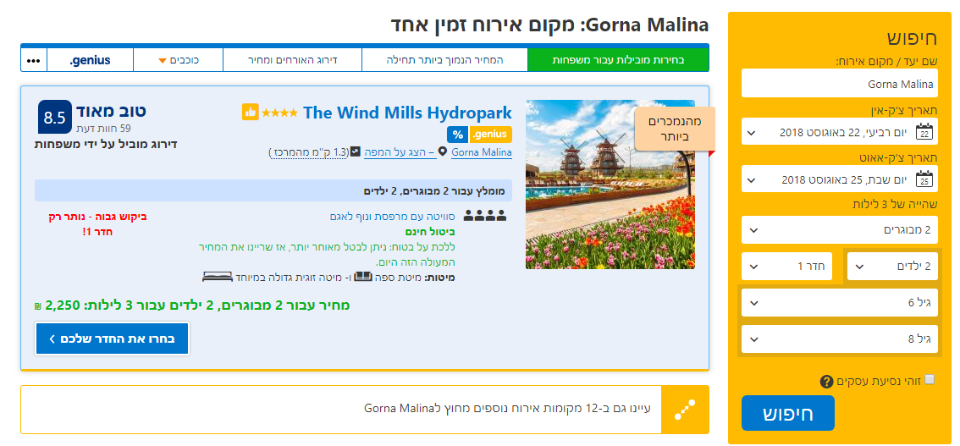The height and width of the screenshot is (446, 960).
Task: Click the choose your room button
Action: [x=113, y=339]
